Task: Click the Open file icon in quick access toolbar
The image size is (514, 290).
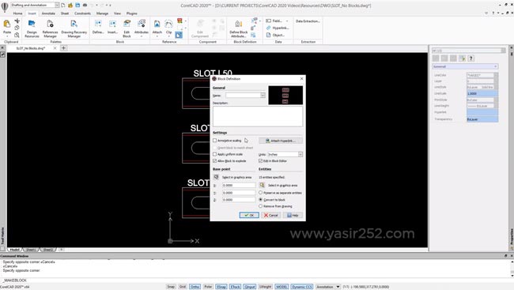Action: point(70,6)
